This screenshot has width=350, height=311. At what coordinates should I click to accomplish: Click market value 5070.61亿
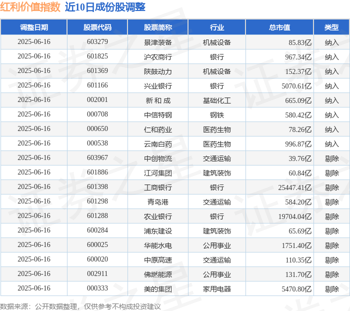point(296,86)
